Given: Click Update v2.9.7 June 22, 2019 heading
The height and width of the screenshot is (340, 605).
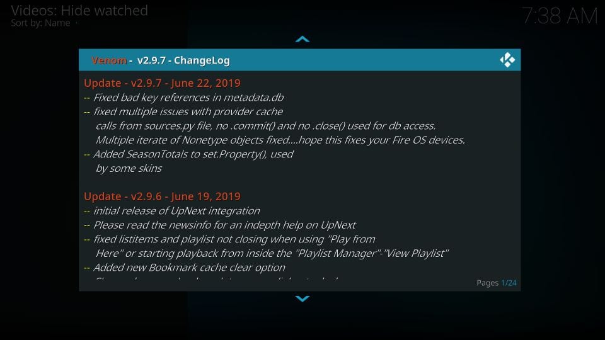Looking at the screenshot, I should coord(162,83).
